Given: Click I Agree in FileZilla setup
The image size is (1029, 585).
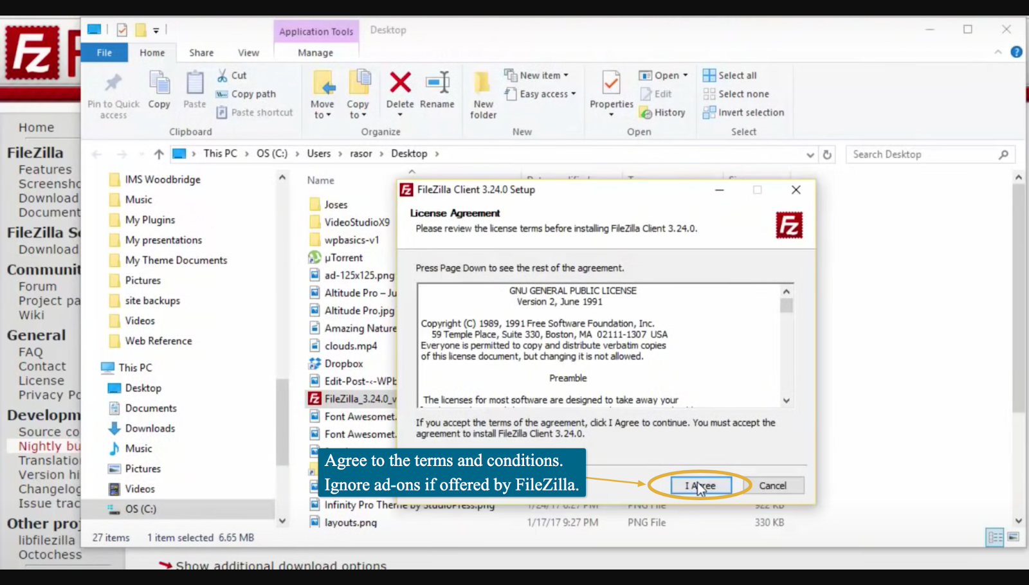Looking at the screenshot, I should tap(700, 486).
